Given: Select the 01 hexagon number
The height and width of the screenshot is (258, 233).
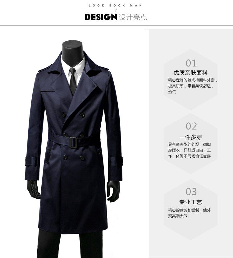Looking at the screenshot, I should (x=191, y=63).
